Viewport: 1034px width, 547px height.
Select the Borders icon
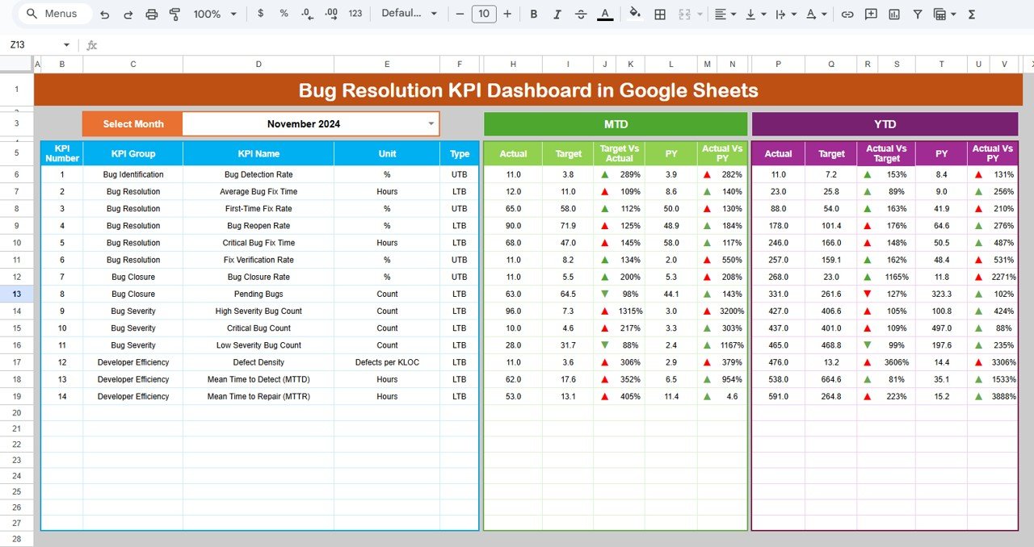(x=660, y=14)
